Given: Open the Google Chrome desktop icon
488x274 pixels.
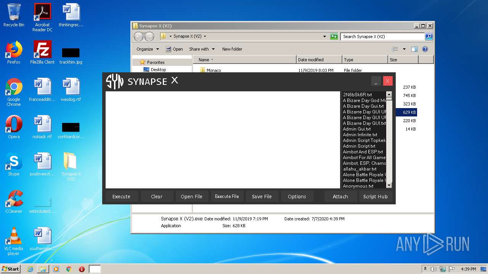Looking at the screenshot, I should click(14, 92).
